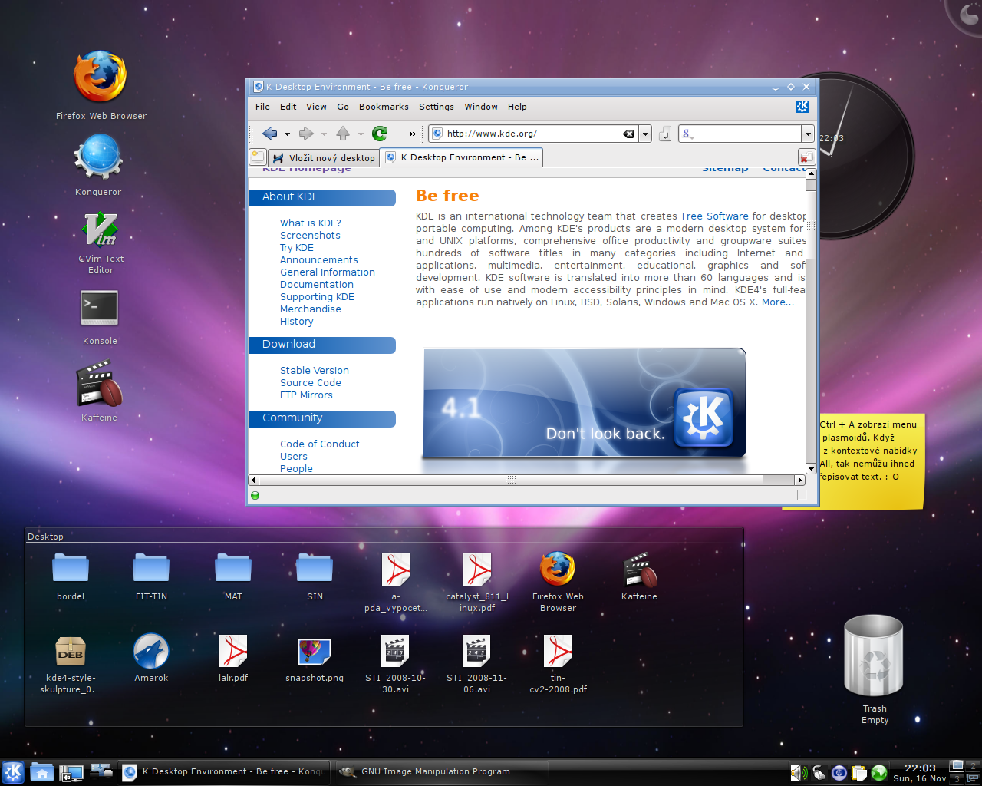Open the Back history dropdown arrow

[x=287, y=134]
